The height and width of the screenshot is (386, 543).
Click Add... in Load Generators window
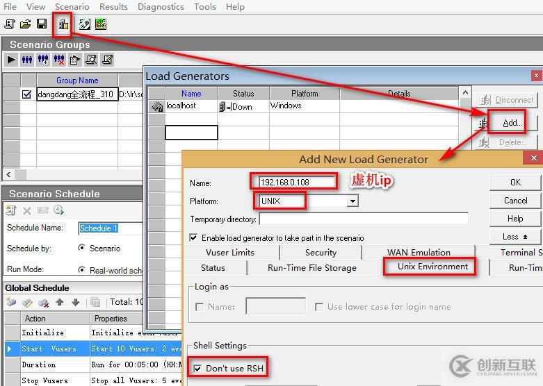coord(506,123)
